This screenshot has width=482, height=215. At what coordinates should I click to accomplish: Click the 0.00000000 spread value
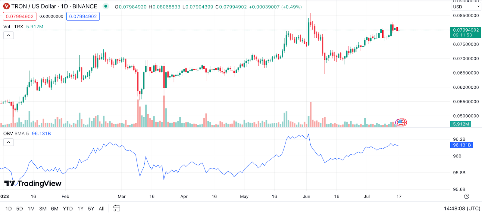(x=51, y=16)
